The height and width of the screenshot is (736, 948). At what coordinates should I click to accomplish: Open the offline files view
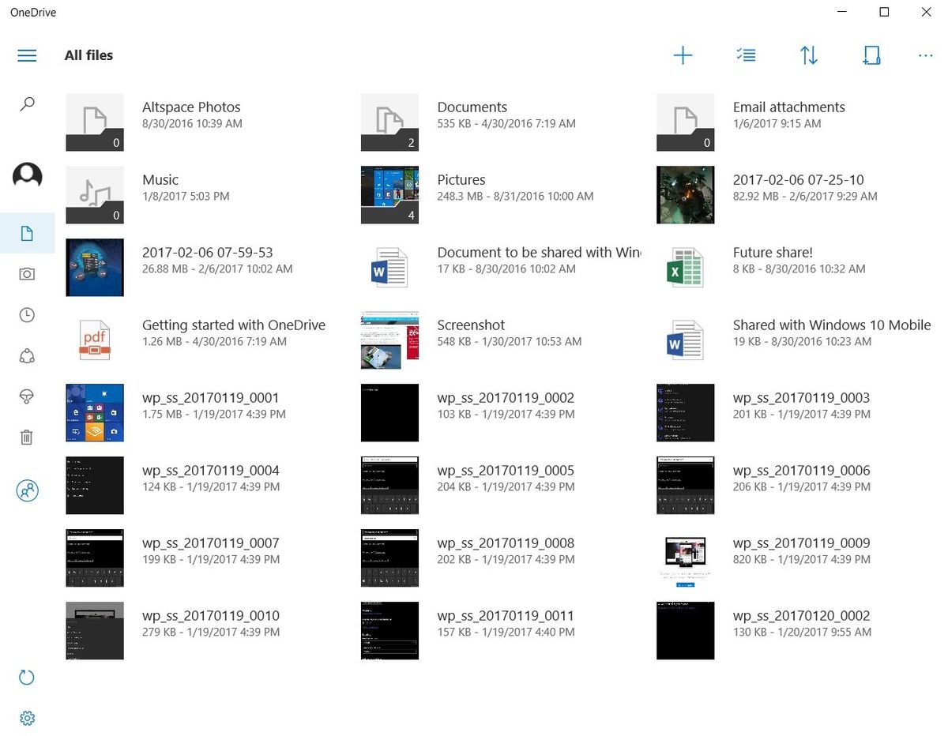tap(28, 396)
